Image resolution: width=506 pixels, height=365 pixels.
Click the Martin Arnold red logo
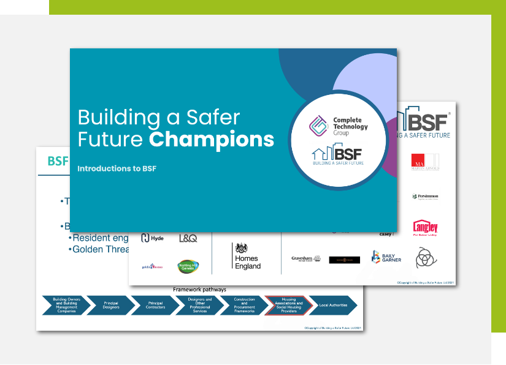click(x=425, y=162)
